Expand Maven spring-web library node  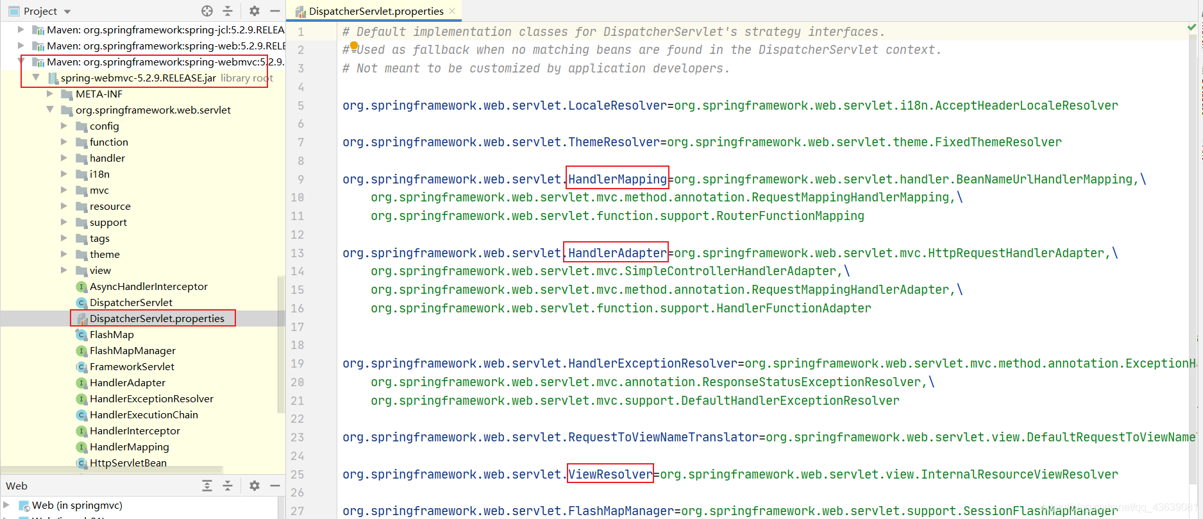tap(21, 46)
